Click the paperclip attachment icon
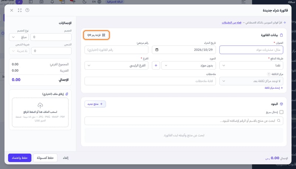 67,94
